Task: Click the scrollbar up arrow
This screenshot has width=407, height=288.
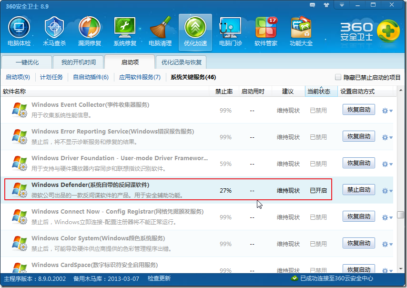Action: (x=400, y=91)
